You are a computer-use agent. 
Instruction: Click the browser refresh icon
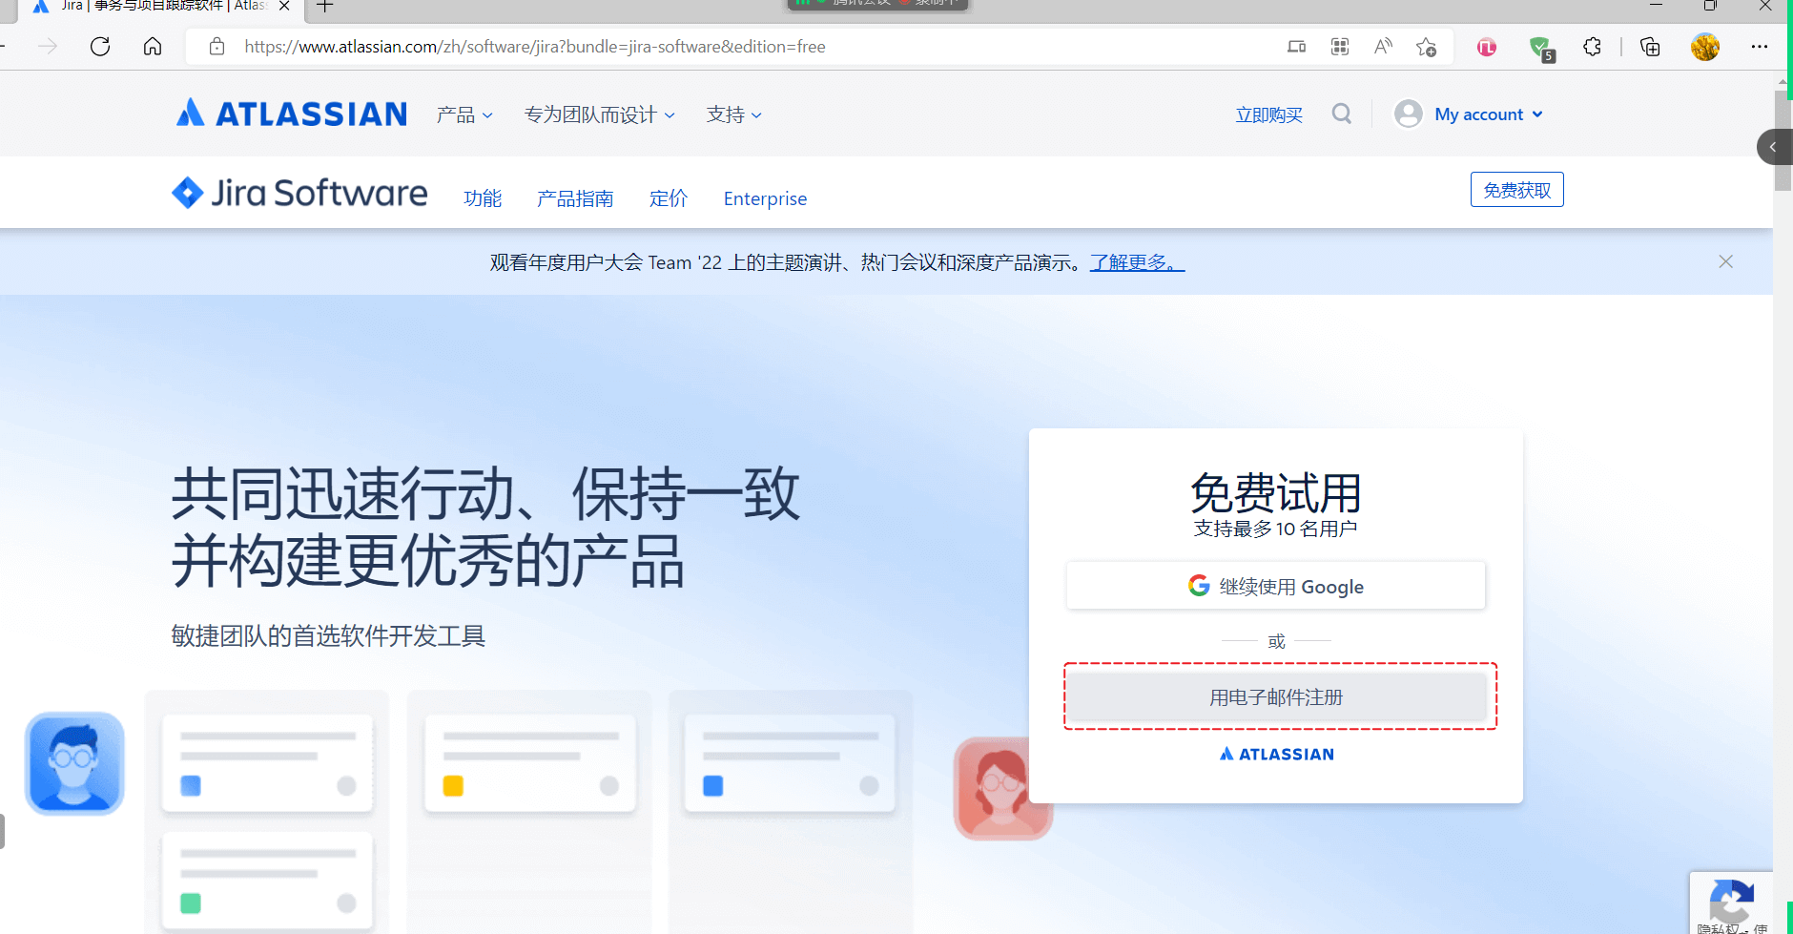(x=100, y=47)
